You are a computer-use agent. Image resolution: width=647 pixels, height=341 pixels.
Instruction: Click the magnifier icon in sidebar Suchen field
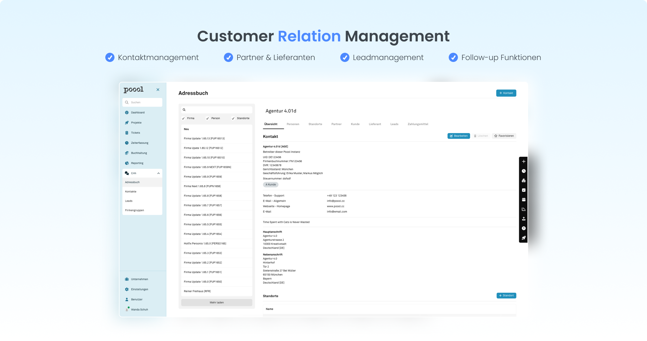click(x=127, y=102)
